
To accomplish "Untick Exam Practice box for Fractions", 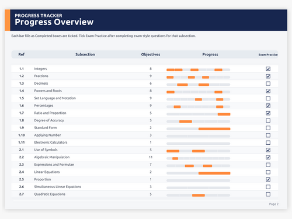I will [268, 76].
